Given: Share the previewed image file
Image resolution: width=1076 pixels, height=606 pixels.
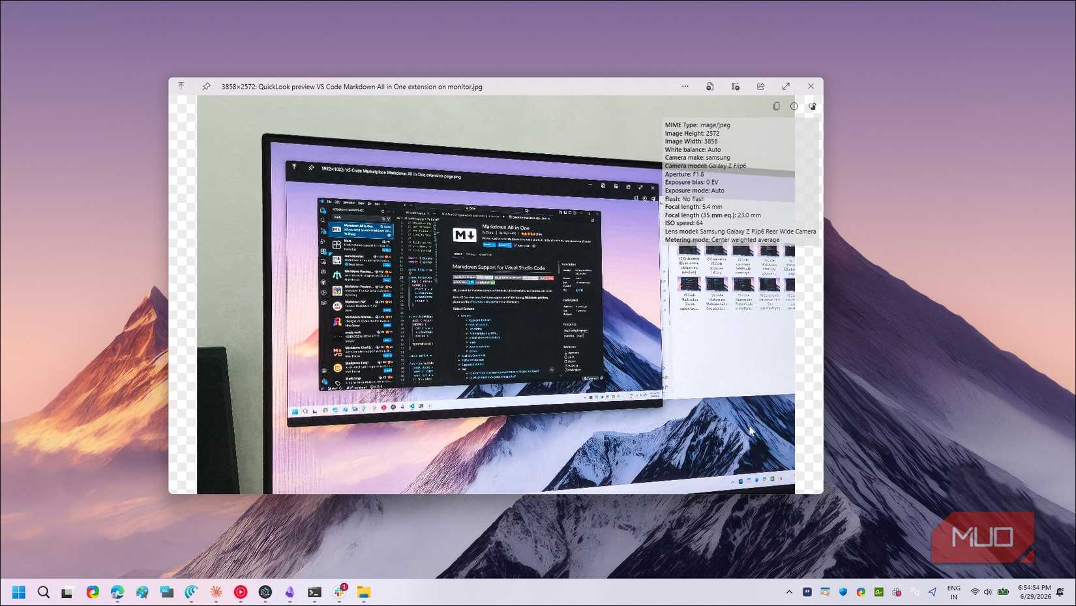Looking at the screenshot, I should coord(760,86).
